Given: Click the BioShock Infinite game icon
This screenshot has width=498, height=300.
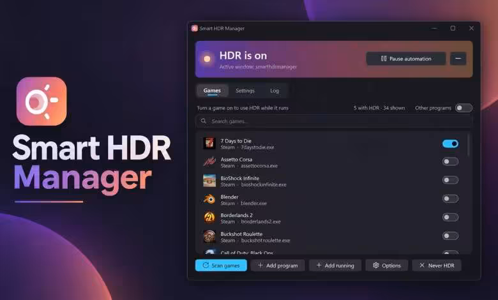Looking at the screenshot, I should coord(209,181).
